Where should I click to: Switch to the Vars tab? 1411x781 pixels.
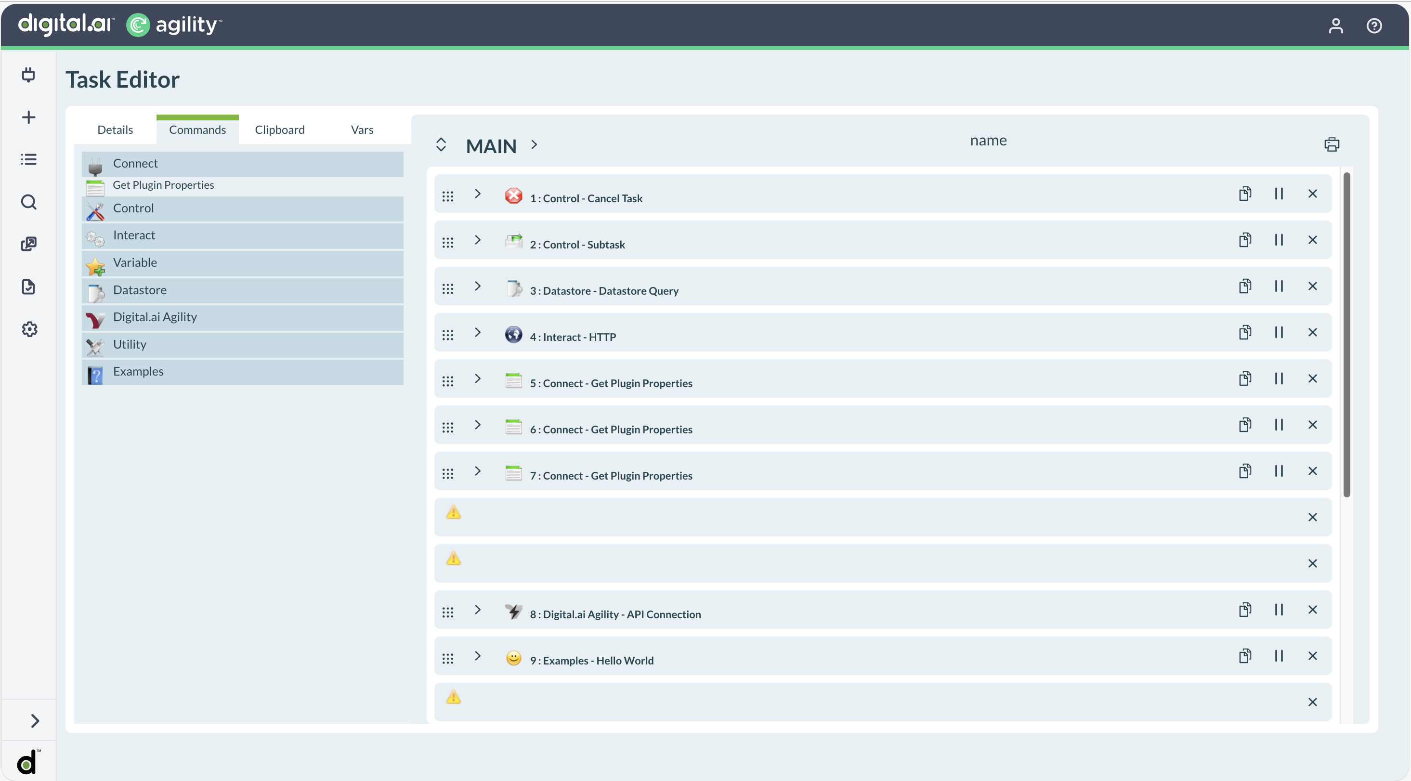coord(362,130)
